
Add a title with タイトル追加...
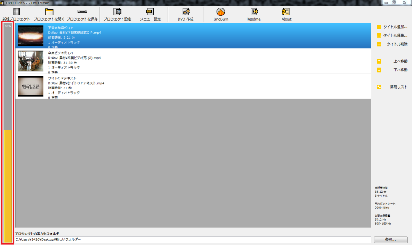[392, 27]
